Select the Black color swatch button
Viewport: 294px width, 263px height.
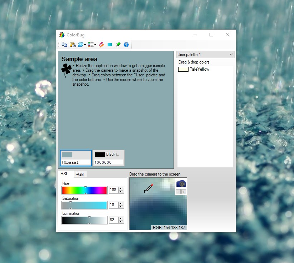pyautogui.click(x=100, y=155)
